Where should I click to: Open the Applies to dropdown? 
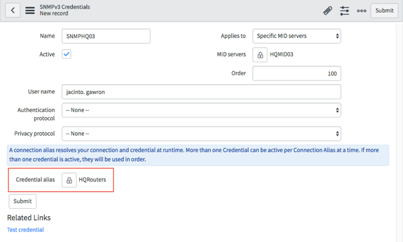(x=297, y=36)
